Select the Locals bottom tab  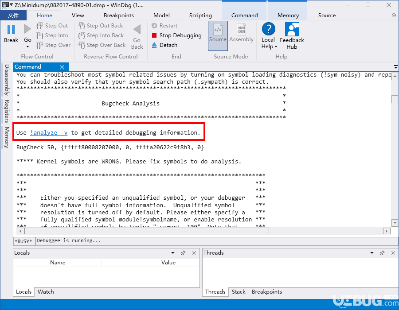23,292
